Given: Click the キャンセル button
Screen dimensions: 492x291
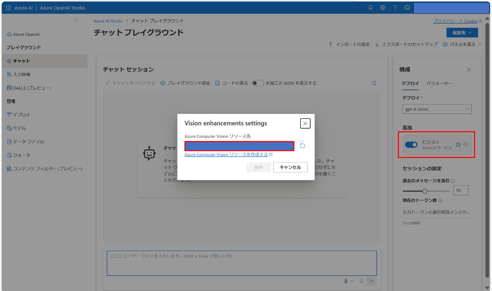Looking at the screenshot, I should point(290,167).
